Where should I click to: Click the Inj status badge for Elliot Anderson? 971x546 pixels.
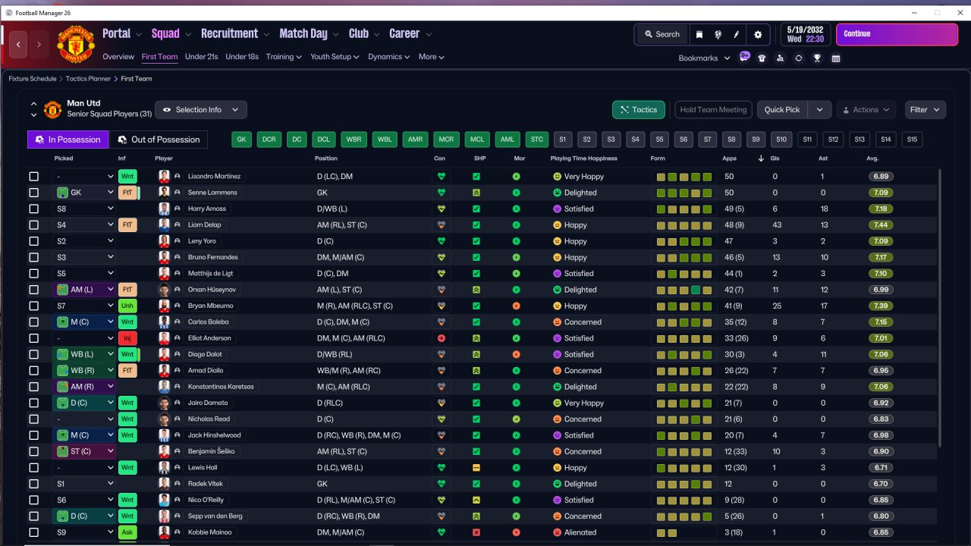127,338
